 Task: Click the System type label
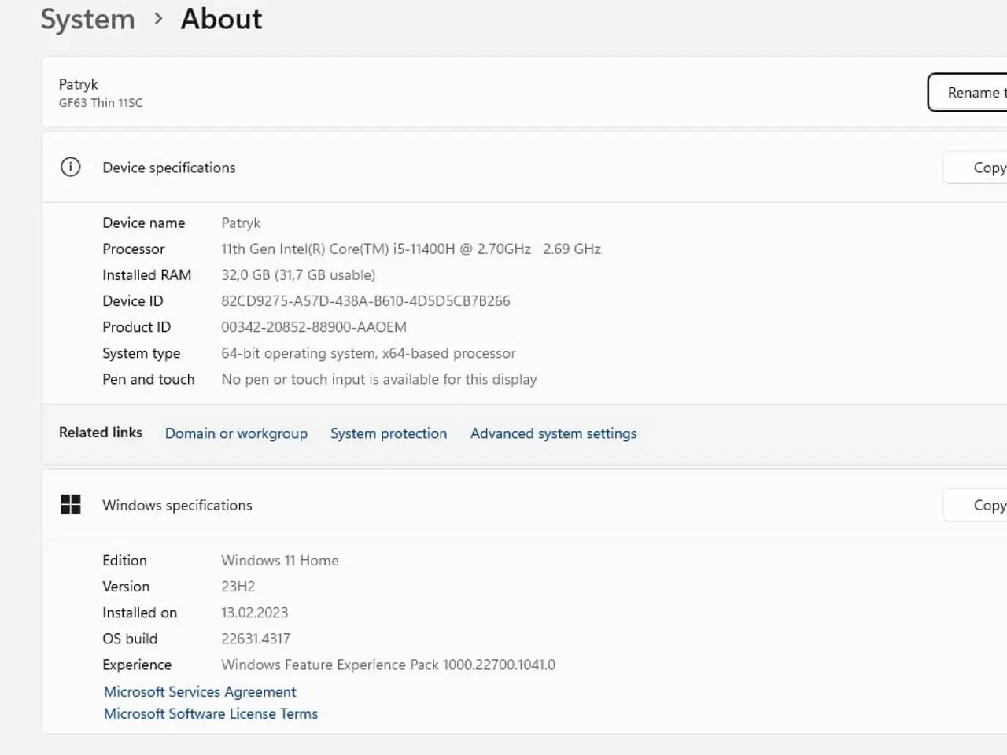[142, 353]
